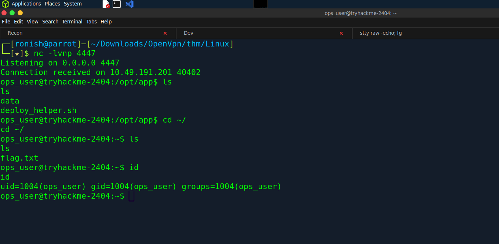The height and width of the screenshot is (244, 499).
Task: Open the Applications menu cube icon
Action: click(x=5, y=4)
